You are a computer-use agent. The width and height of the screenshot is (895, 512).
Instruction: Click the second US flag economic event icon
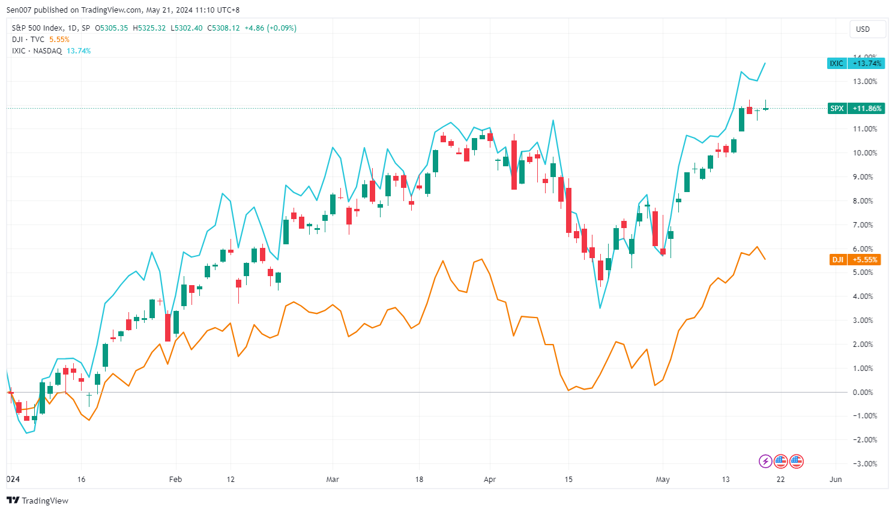(x=796, y=461)
